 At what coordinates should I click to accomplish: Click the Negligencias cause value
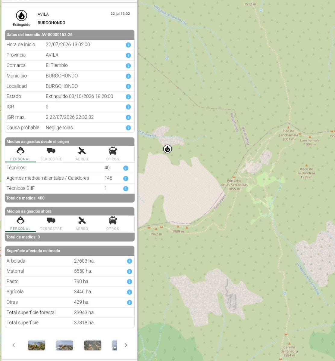(59, 128)
